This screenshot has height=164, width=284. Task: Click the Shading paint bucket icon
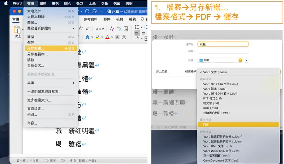click(137, 38)
